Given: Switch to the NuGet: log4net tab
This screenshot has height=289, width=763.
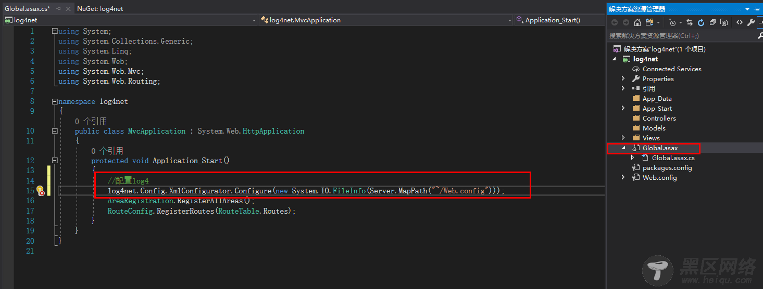Looking at the screenshot, I should (x=100, y=8).
